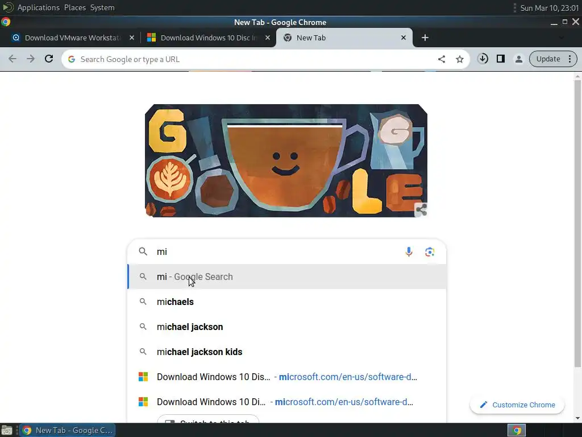Click the Update button in toolbar
582x437 pixels.
click(x=548, y=59)
